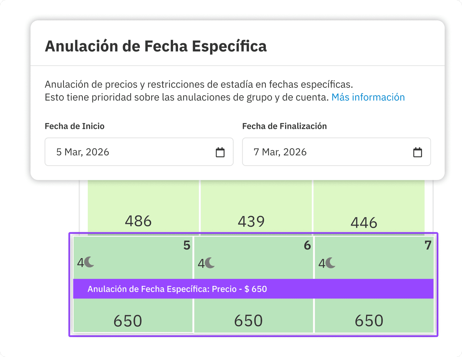
Task: Open the calendar picker for Fecha de Finalización
Action: tap(418, 152)
